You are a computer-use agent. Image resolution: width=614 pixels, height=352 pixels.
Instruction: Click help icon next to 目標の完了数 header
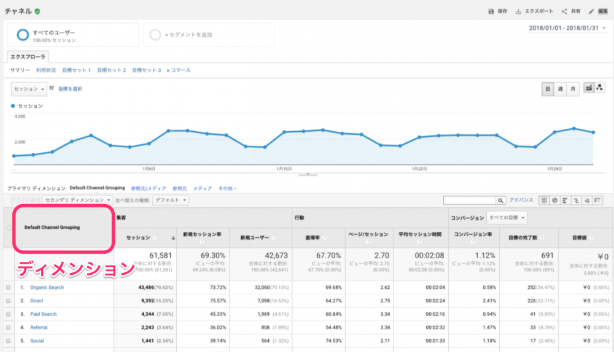coord(542,237)
